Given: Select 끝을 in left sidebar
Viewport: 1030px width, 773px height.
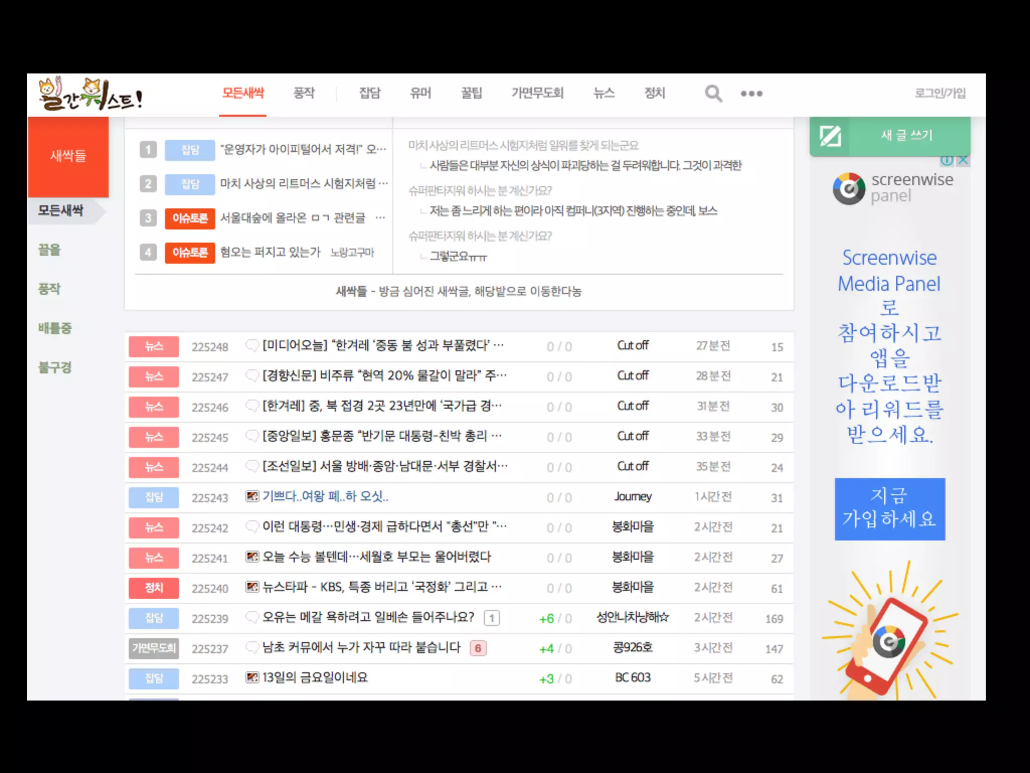Looking at the screenshot, I should coord(49,250).
